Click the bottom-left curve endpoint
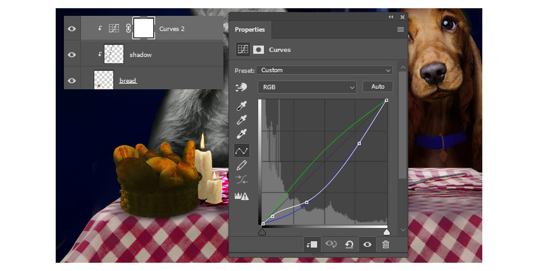The width and height of the screenshot is (538, 271). 263,224
